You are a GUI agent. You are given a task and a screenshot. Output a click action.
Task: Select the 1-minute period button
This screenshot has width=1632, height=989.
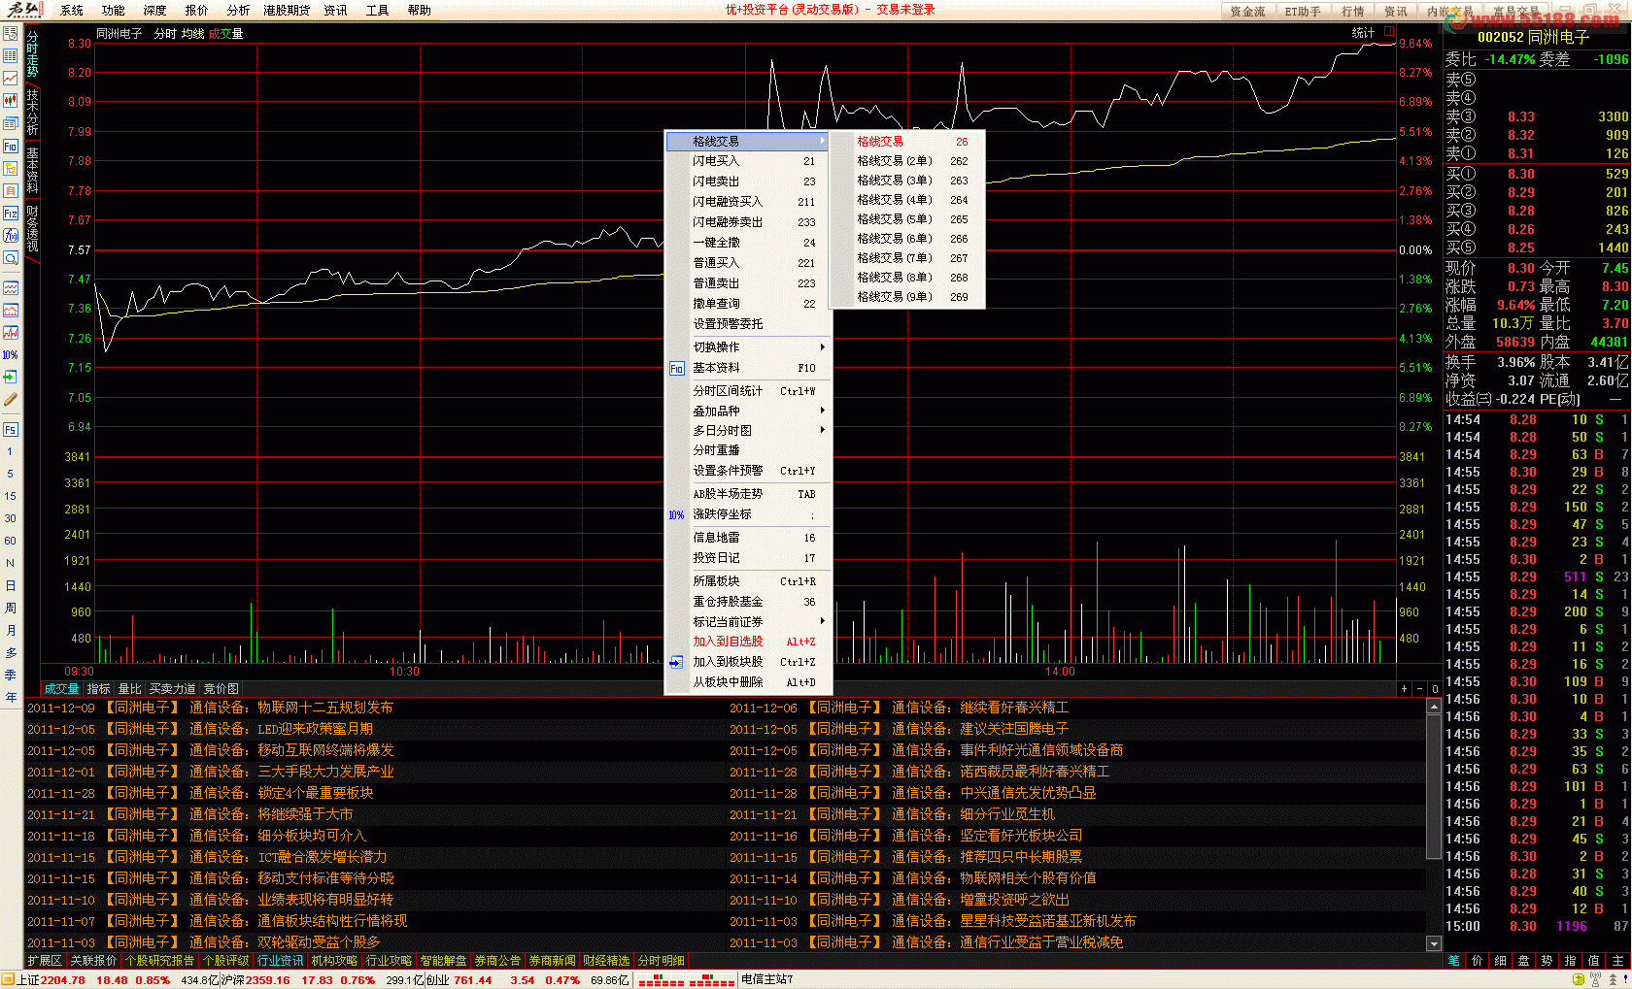10,452
